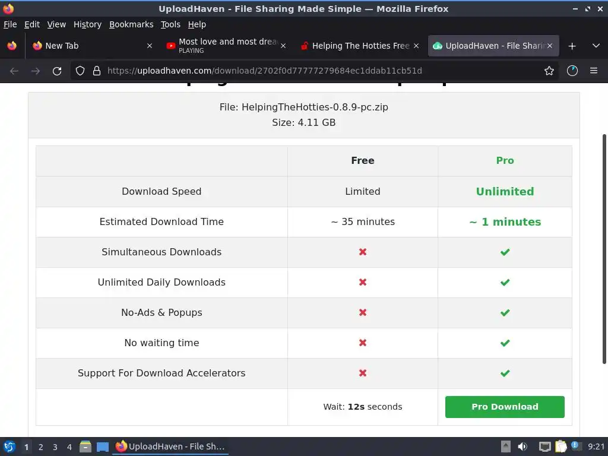Open the taskbar start menu icon
608x456 pixels.
[9, 446]
